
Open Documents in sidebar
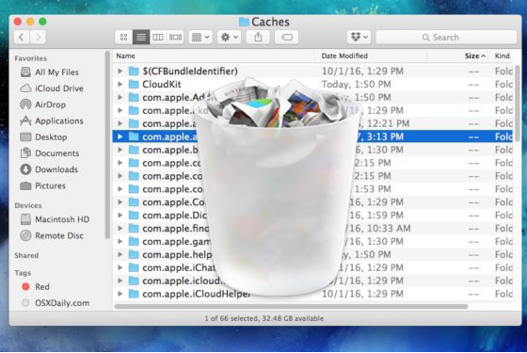click(49, 152)
